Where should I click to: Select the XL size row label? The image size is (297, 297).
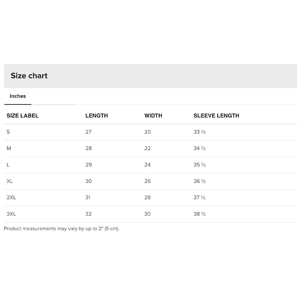tap(10, 181)
